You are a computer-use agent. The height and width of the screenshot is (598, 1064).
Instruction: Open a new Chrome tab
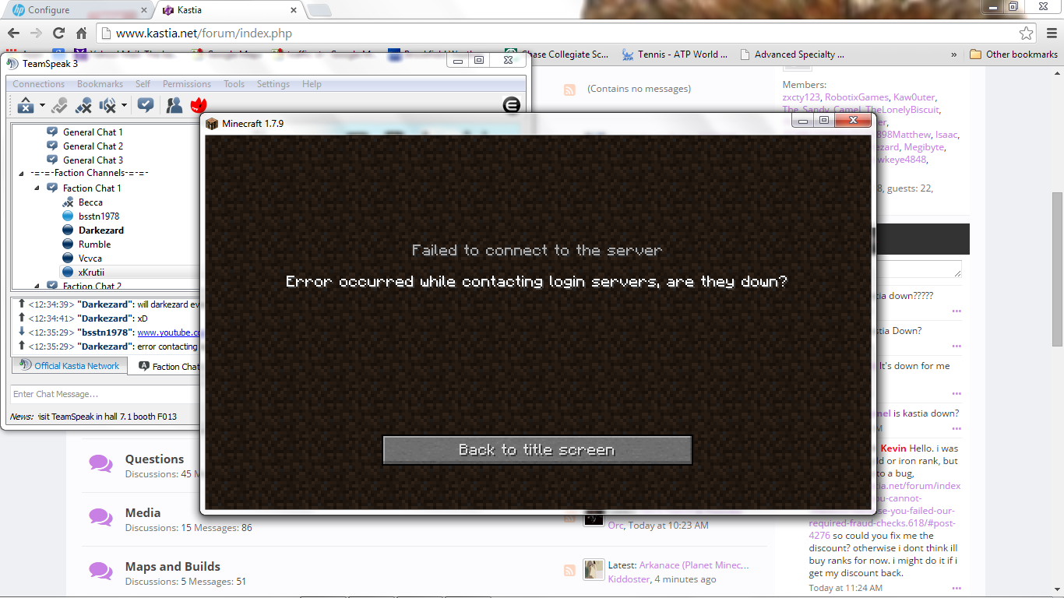tap(319, 10)
